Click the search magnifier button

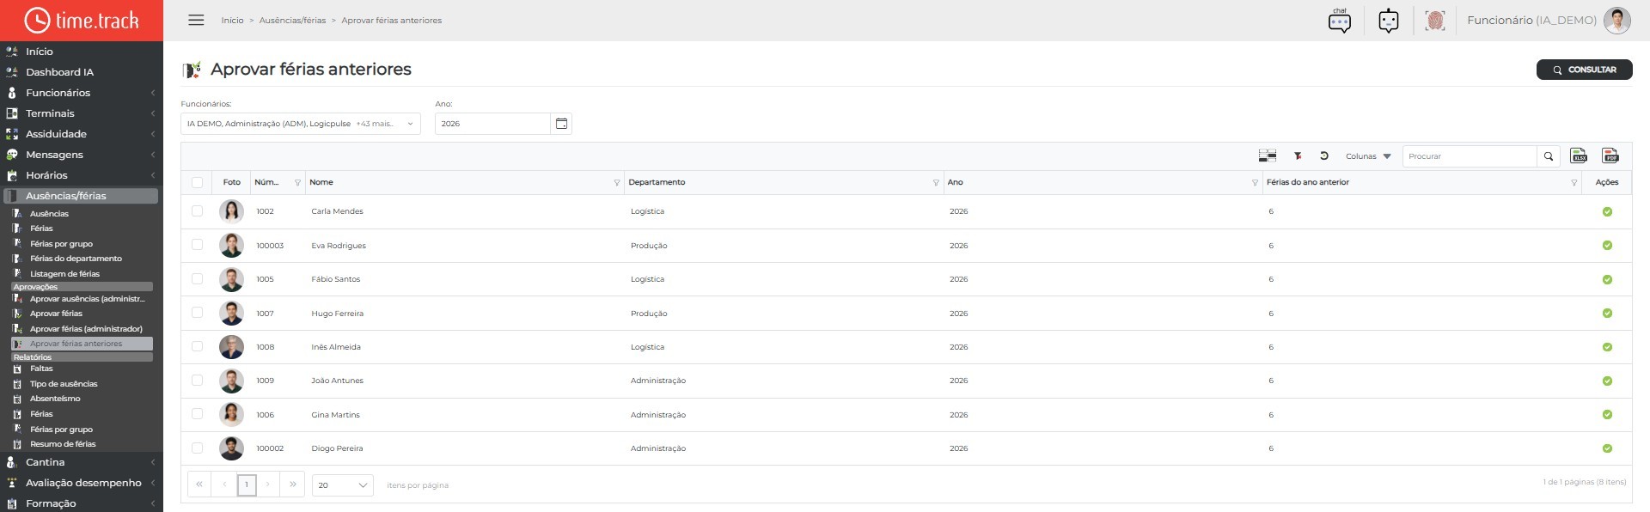(1549, 156)
